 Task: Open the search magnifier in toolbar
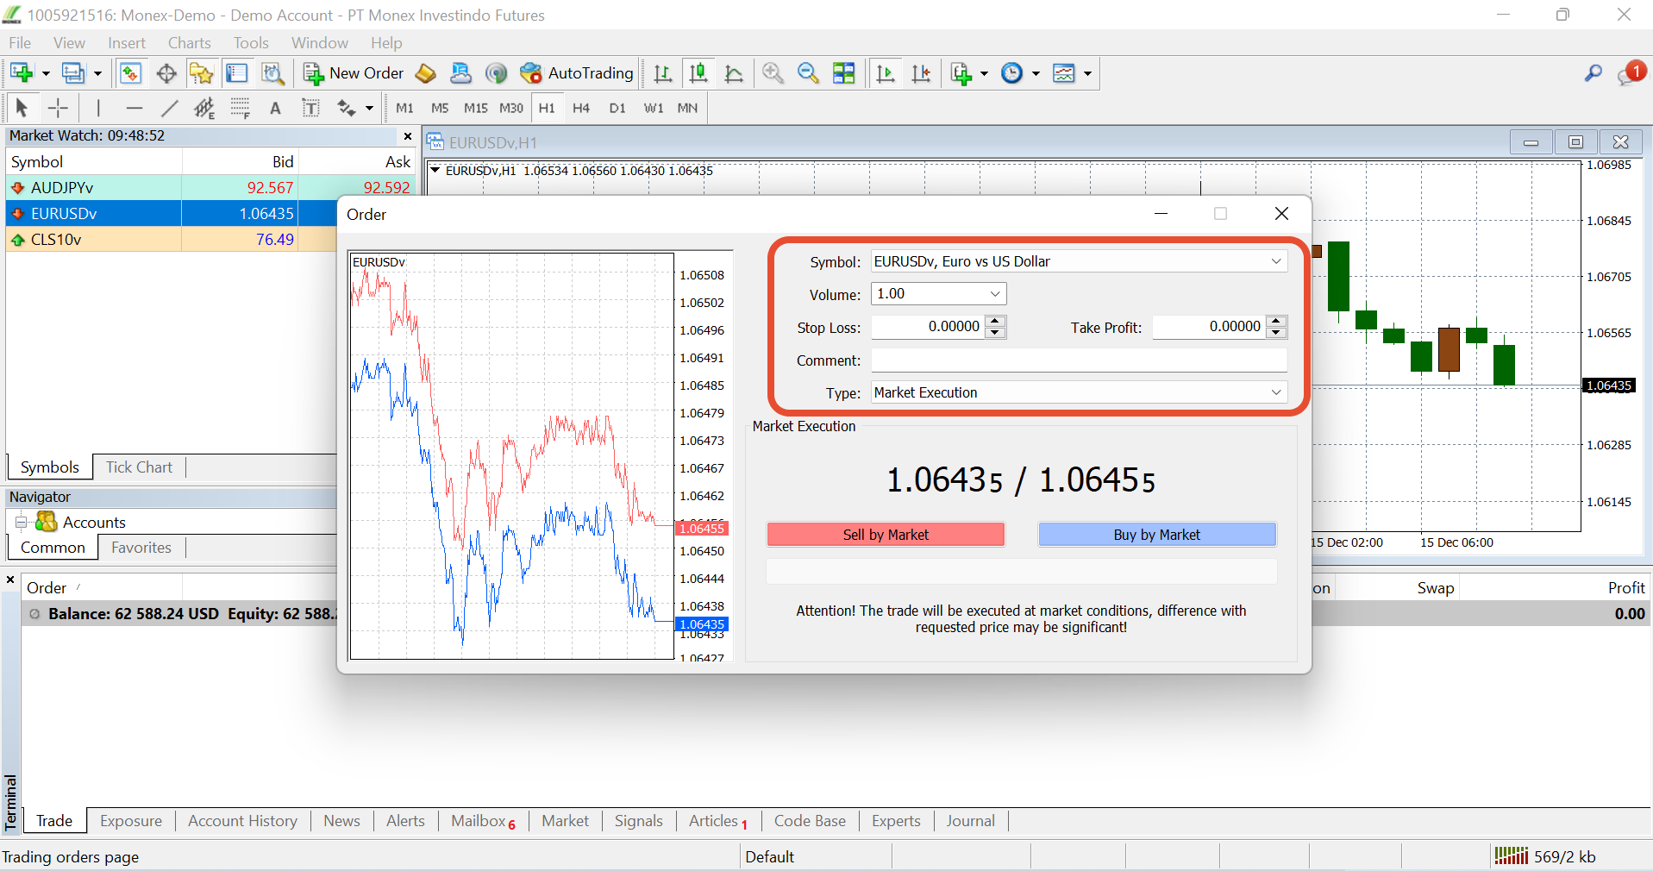point(1593,73)
